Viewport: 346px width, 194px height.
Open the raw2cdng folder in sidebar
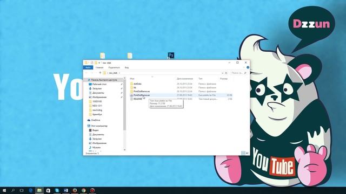point(97,110)
